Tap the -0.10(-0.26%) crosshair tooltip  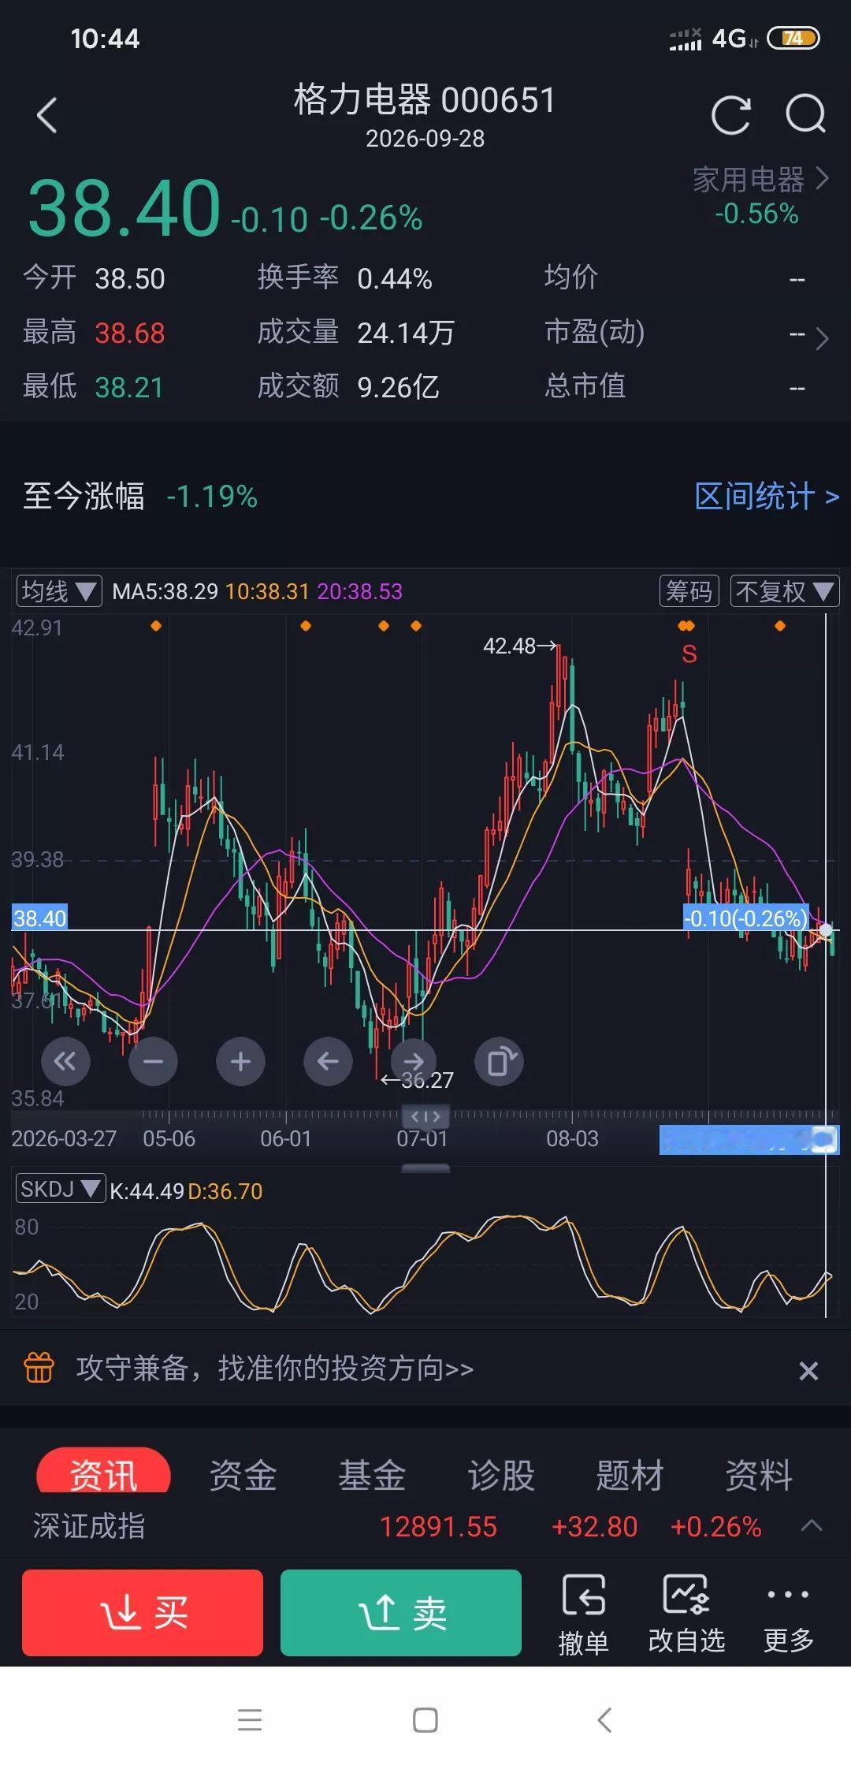click(x=745, y=918)
